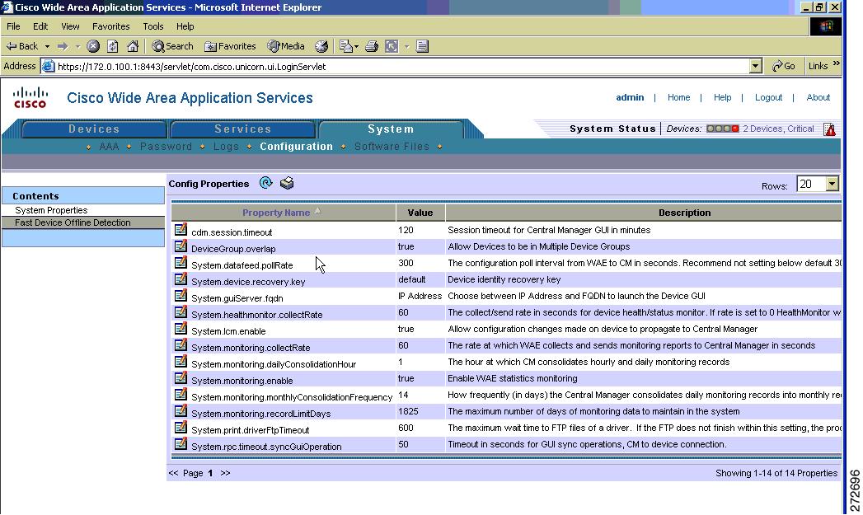Go to next page with >> link
The height and width of the screenshot is (515, 863).
(x=225, y=473)
